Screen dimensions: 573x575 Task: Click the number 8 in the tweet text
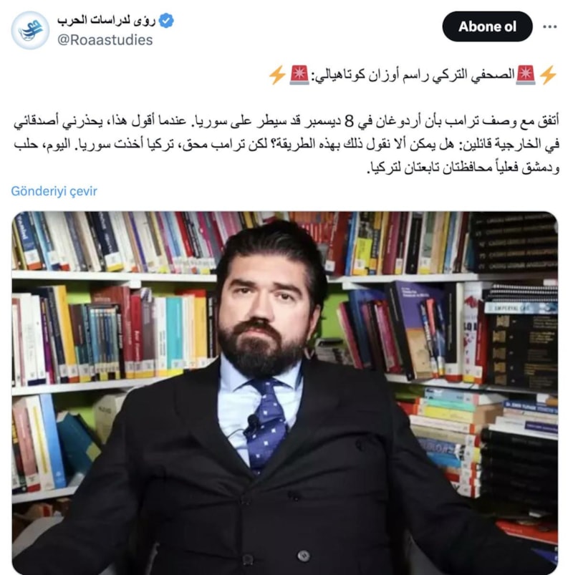pyautogui.click(x=350, y=122)
